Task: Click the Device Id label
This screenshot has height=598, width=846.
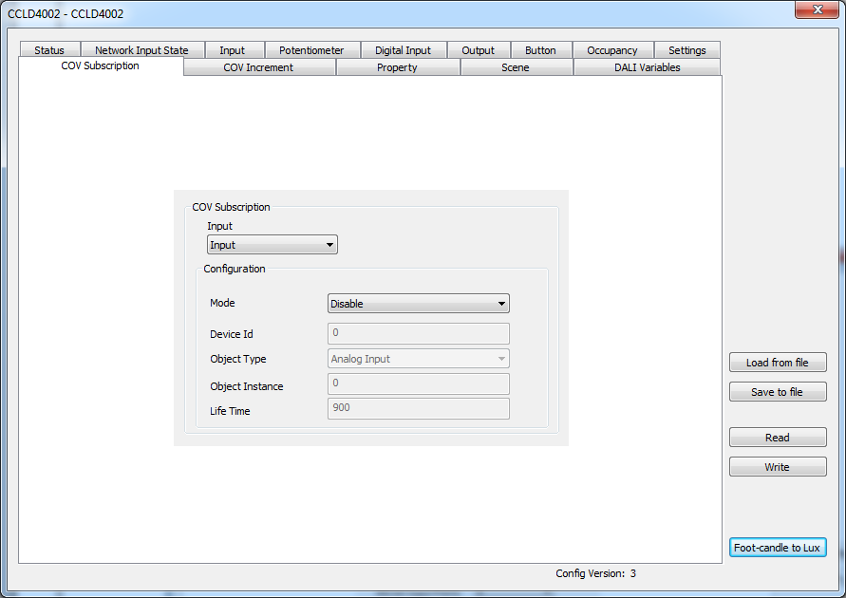Action: point(232,334)
